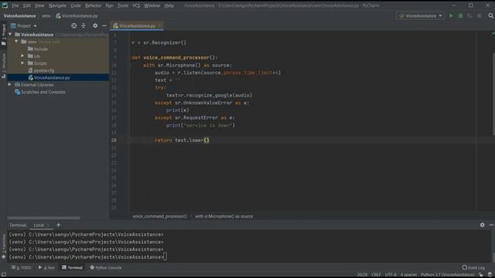The width and height of the screenshot is (495, 278).
Task: Open the Terminal tool window button
Action: point(72,268)
